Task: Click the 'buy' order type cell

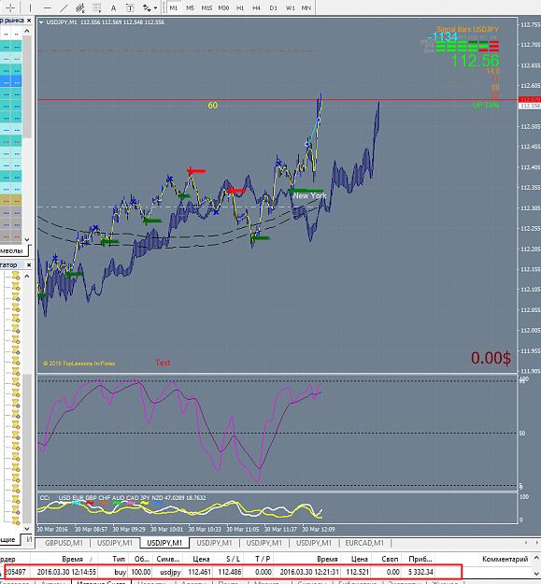Action: pyautogui.click(x=120, y=572)
